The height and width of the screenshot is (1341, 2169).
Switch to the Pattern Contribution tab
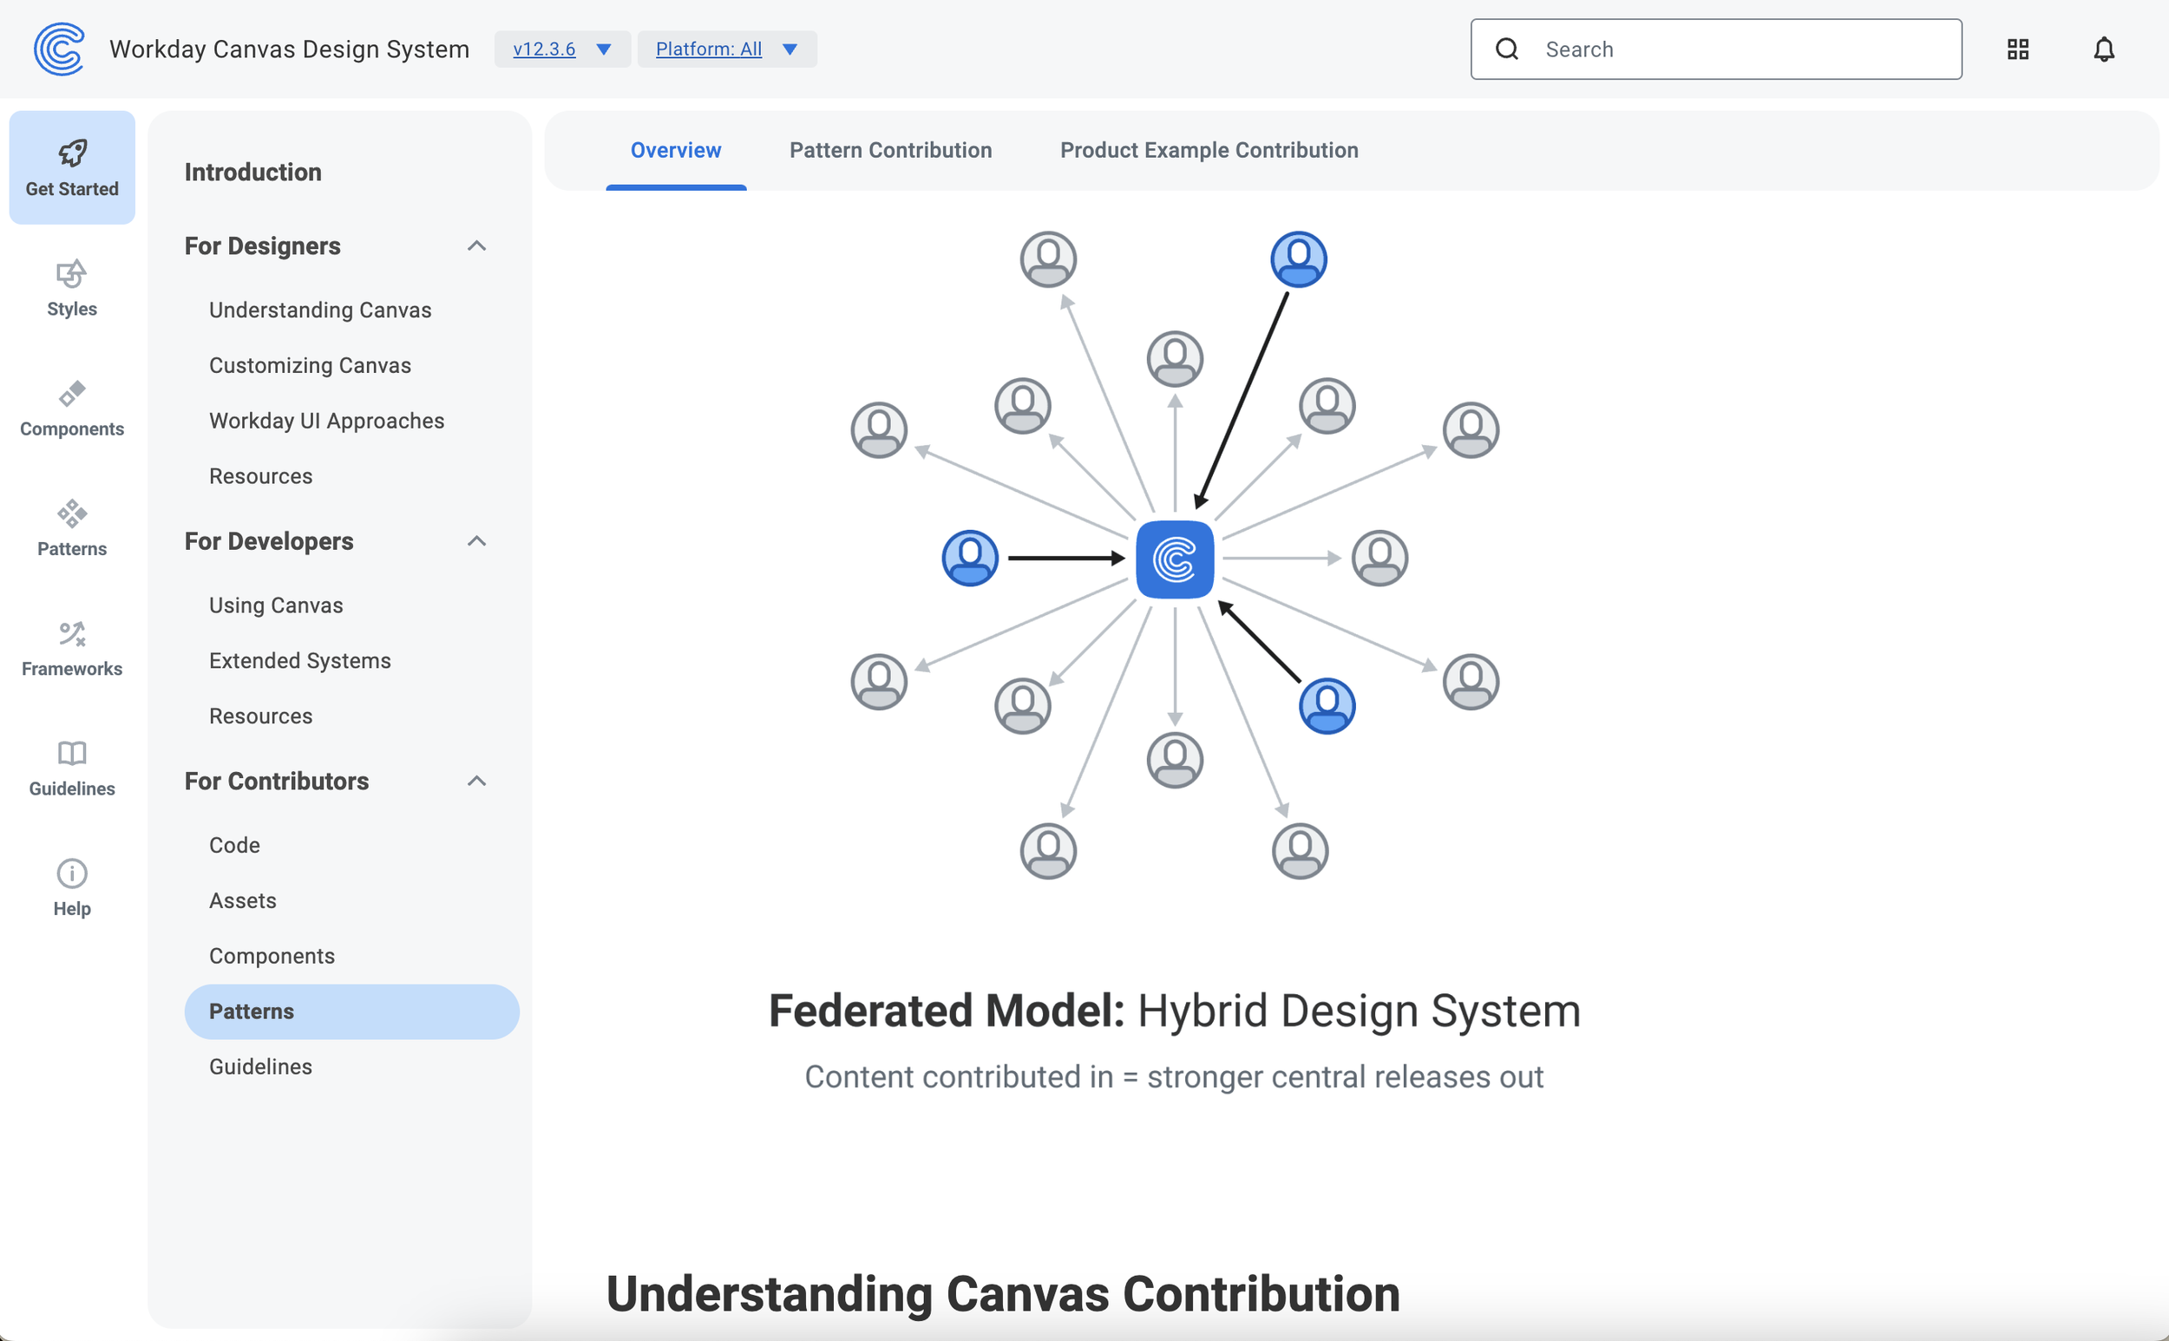890,150
